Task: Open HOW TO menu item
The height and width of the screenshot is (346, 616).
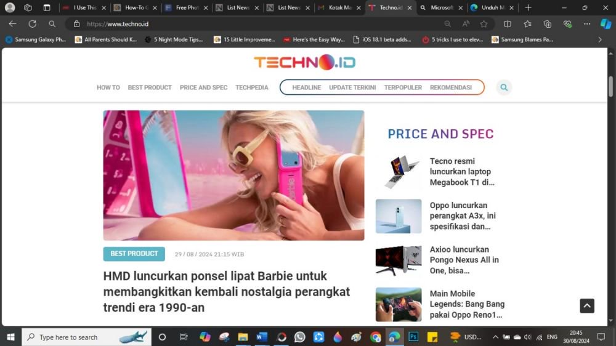Action: pos(108,87)
